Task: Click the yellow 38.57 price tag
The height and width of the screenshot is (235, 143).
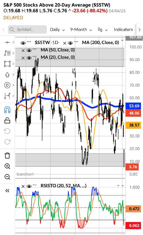Action: [x=133, y=125]
